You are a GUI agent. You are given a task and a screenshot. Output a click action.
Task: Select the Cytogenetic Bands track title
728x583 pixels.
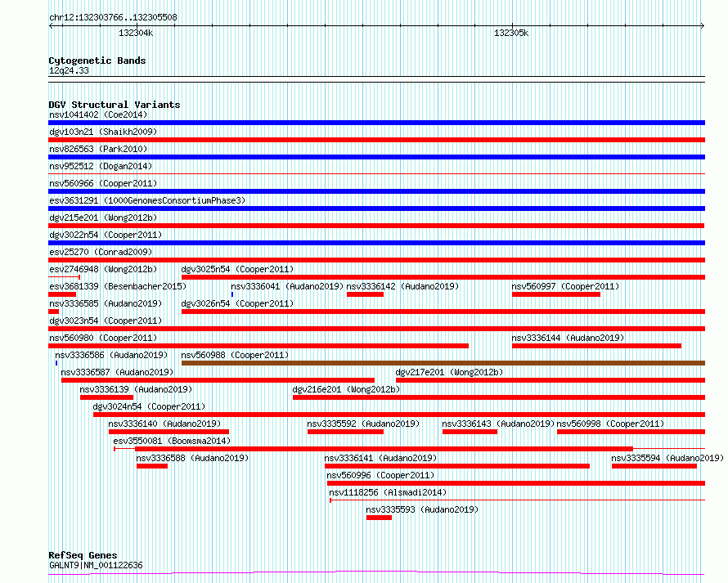(x=97, y=61)
